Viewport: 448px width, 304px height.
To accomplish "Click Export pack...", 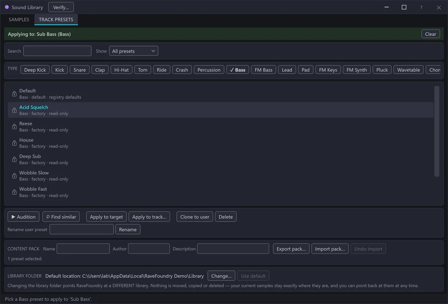I will tap(291, 249).
